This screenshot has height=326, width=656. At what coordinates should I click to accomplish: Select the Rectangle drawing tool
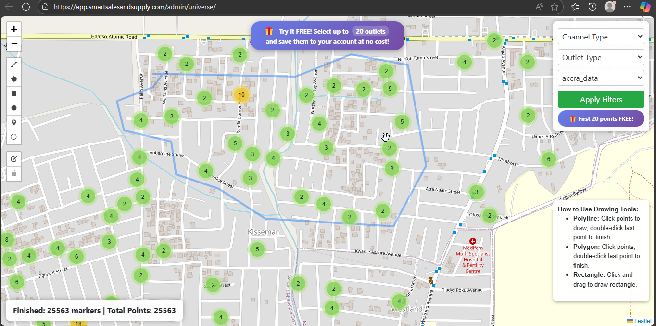coord(14,93)
